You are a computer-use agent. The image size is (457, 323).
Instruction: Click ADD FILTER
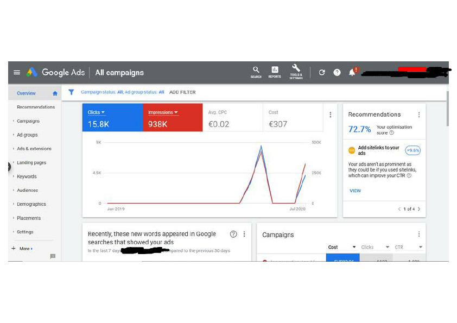182,92
